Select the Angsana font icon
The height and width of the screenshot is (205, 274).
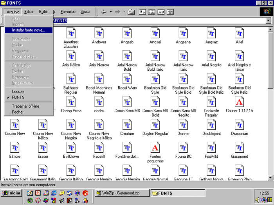[x=183, y=33]
